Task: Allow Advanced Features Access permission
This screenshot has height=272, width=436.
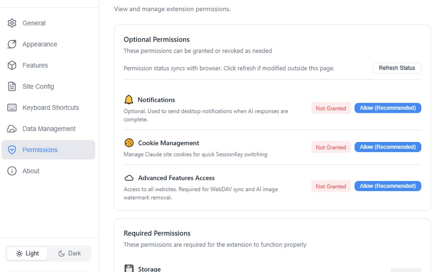Action: pyautogui.click(x=388, y=186)
